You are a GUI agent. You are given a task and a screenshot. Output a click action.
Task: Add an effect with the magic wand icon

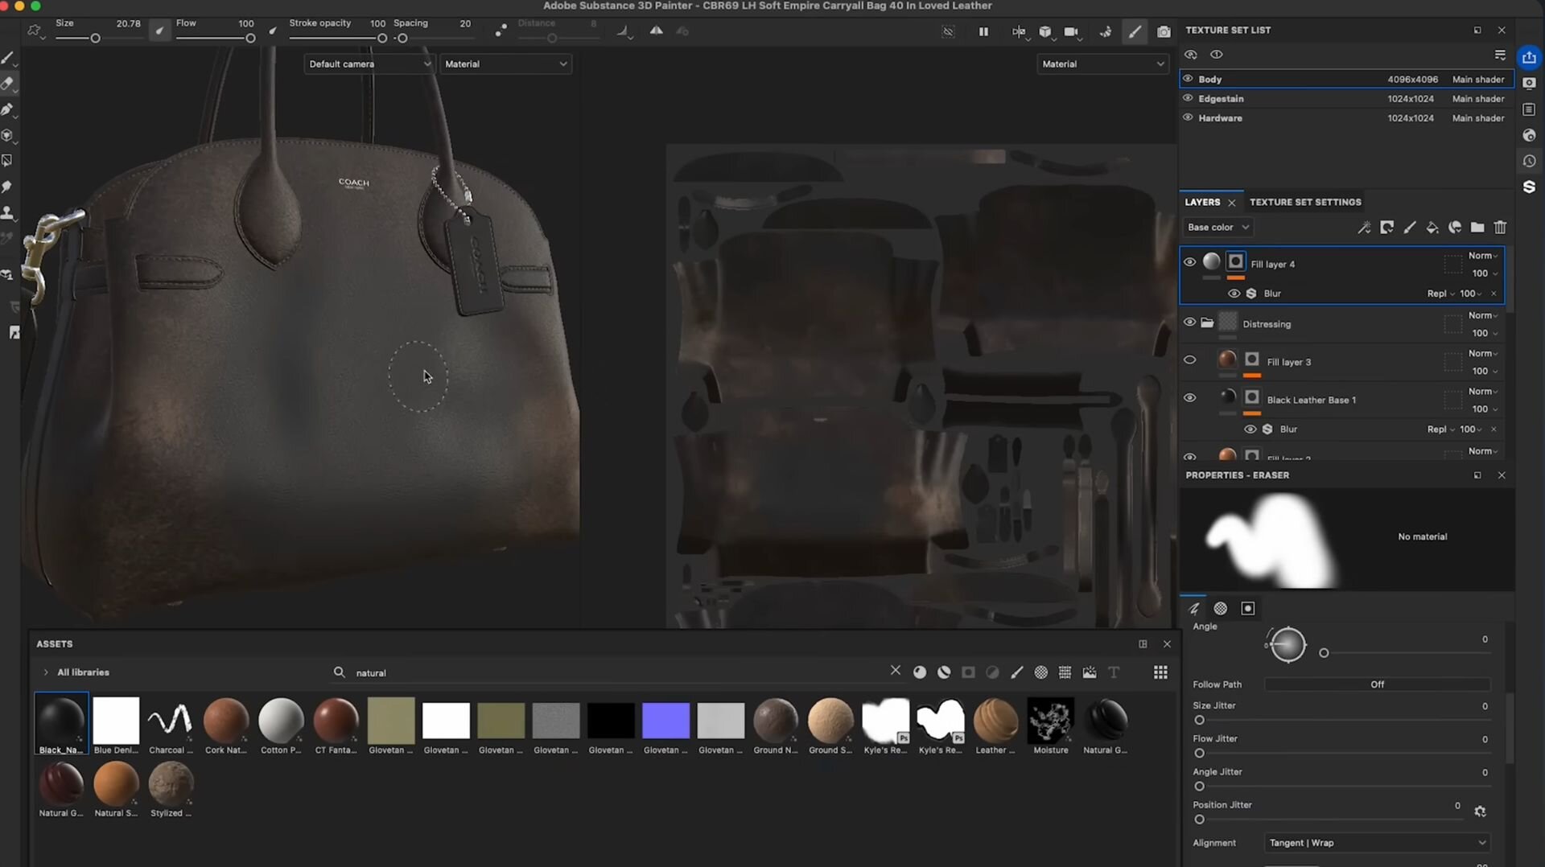pyautogui.click(x=1364, y=228)
